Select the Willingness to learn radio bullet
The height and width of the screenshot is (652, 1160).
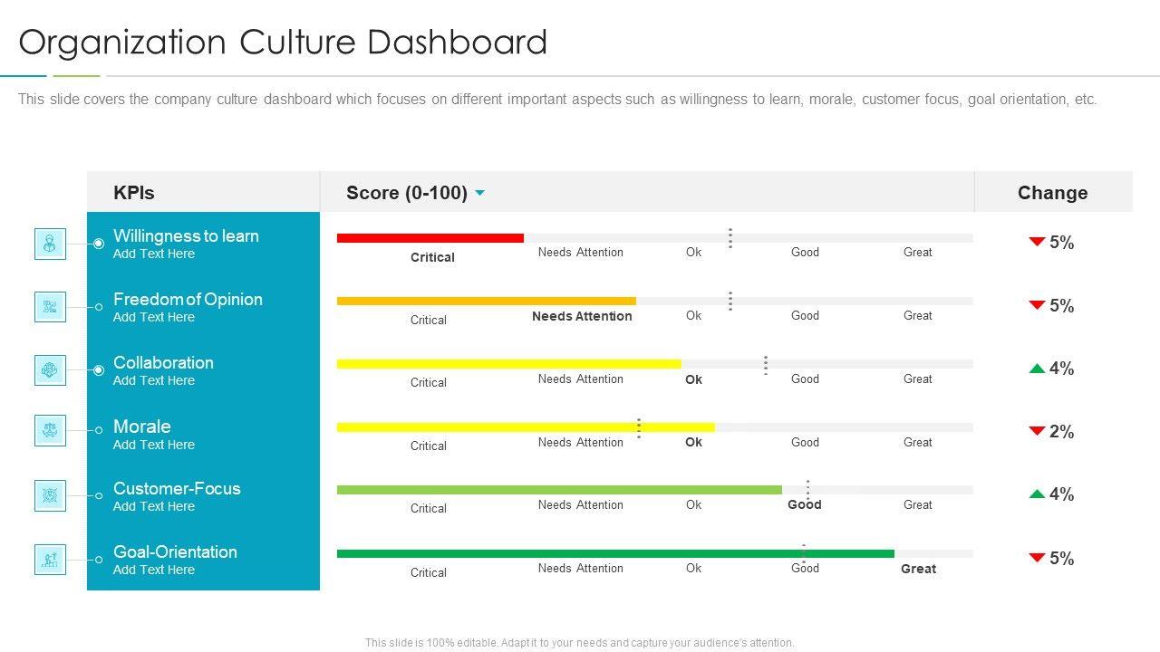(99, 244)
